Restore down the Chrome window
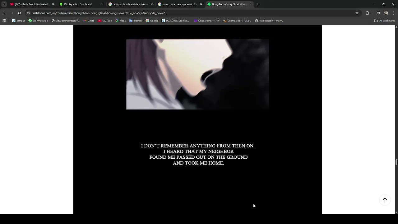398x224 pixels. (x=383, y=4)
